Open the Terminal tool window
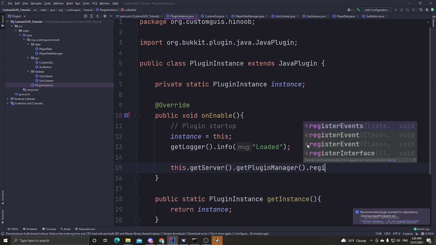The width and height of the screenshot is (436, 245). (48, 229)
